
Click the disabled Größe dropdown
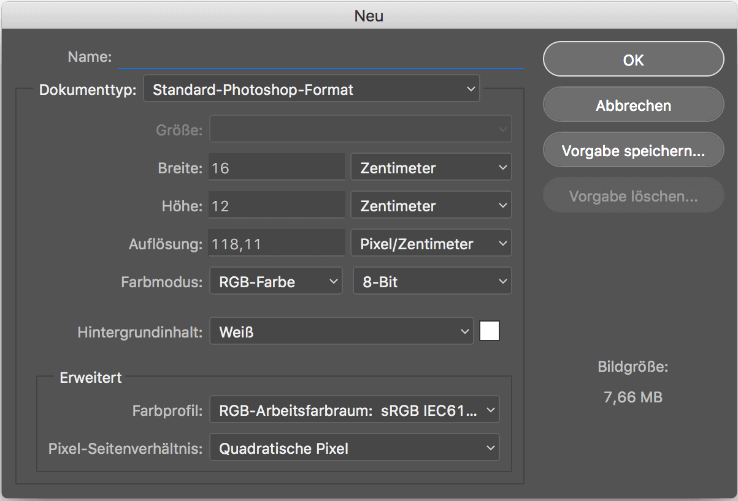coord(360,129)
